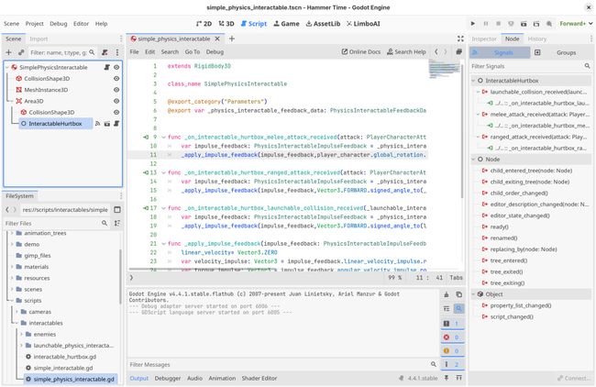Switch to the 3D workspace
The image size is (596, 387).
click(226, 24)
